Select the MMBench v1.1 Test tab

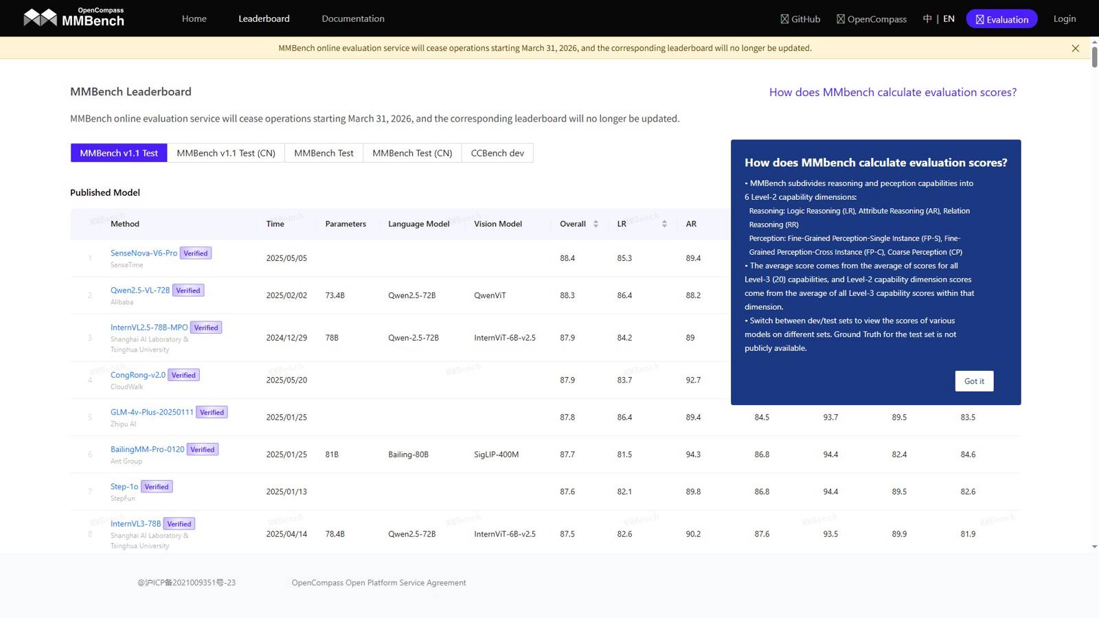pyautogui.click(x=119, y=153)
